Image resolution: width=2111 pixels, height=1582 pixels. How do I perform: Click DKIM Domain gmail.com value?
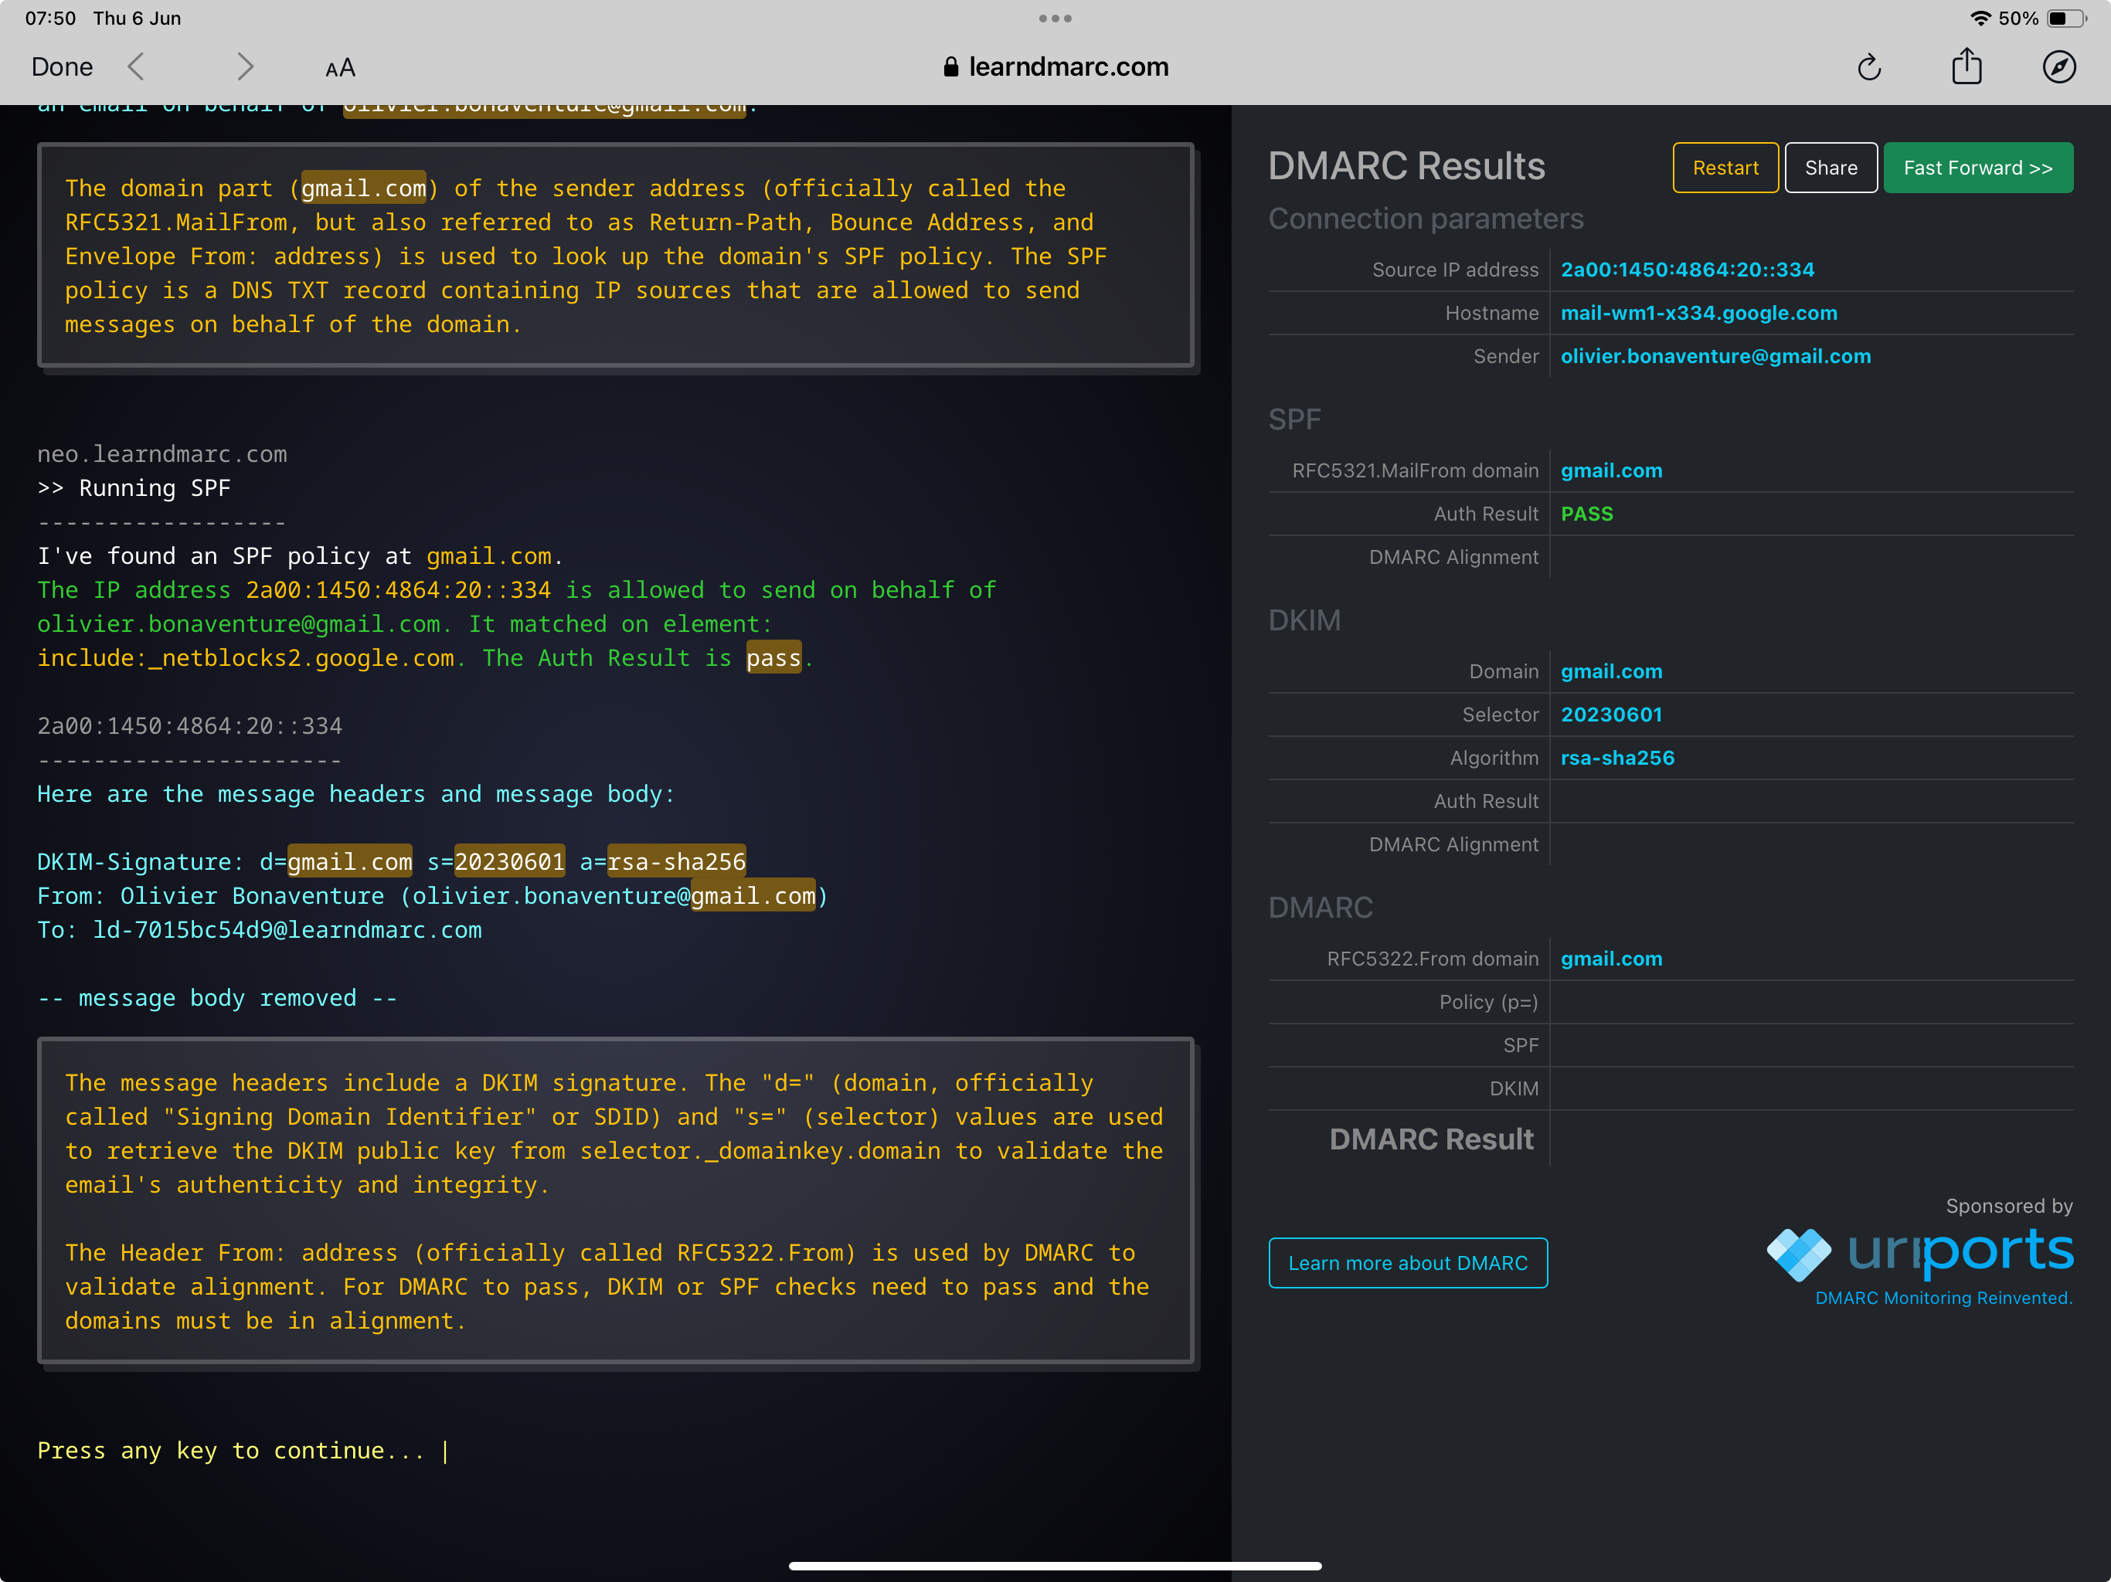(x=1611, y=672)
